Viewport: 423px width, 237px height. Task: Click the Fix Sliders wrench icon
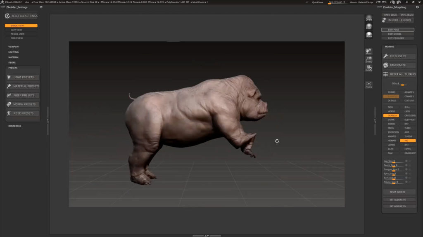coord(385,56)
